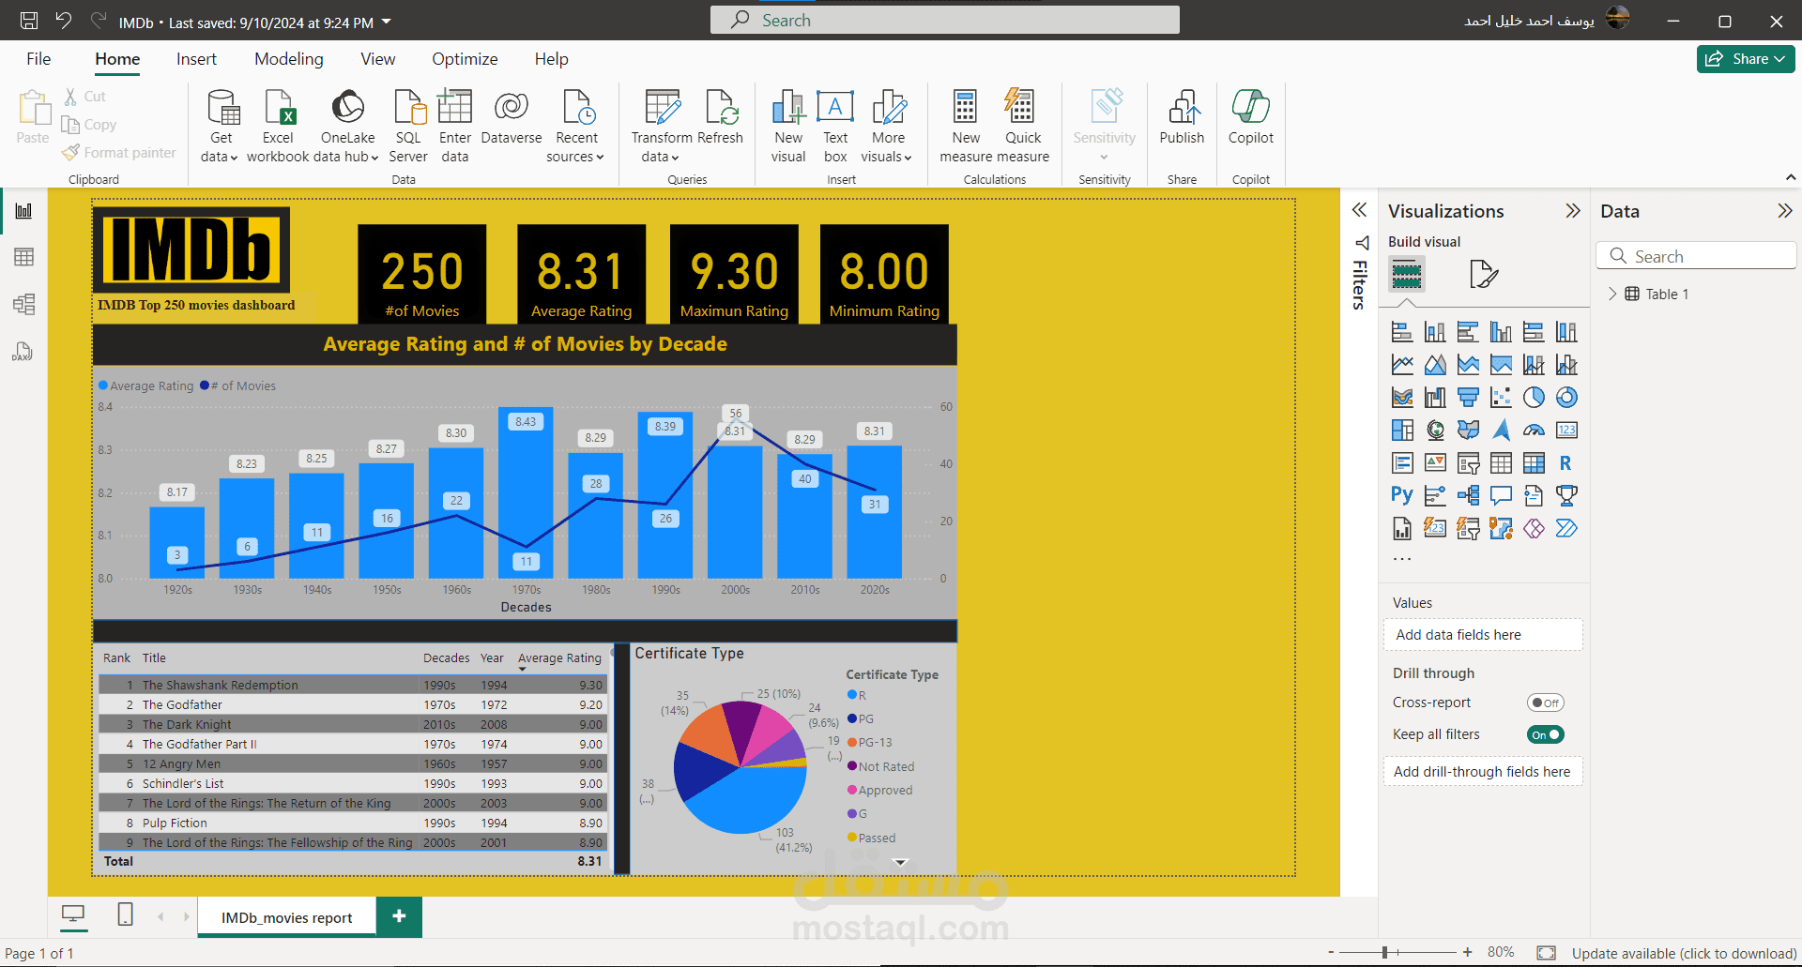The image size is (1802, 967).
Task: Select IMDb_movies report page tab
Action: click(x=286, y=917)
